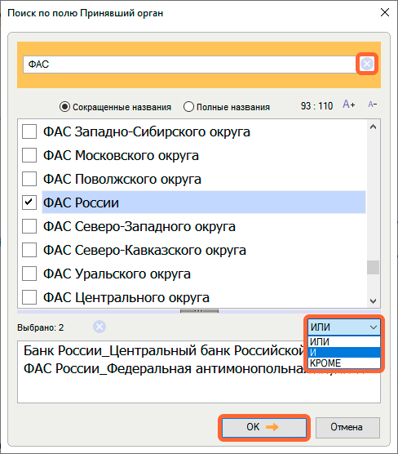Clear the ФАС search field

pos(367,64)
